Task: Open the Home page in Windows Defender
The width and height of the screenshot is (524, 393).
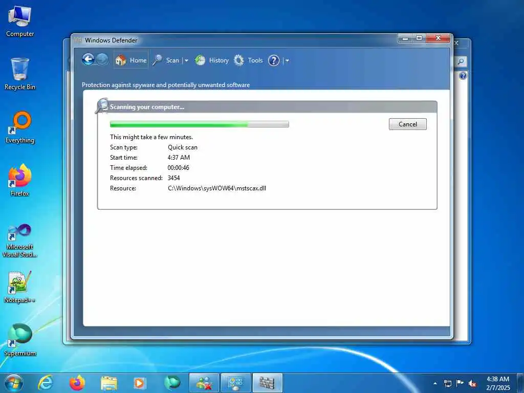Action: click(x=130, y=60)
